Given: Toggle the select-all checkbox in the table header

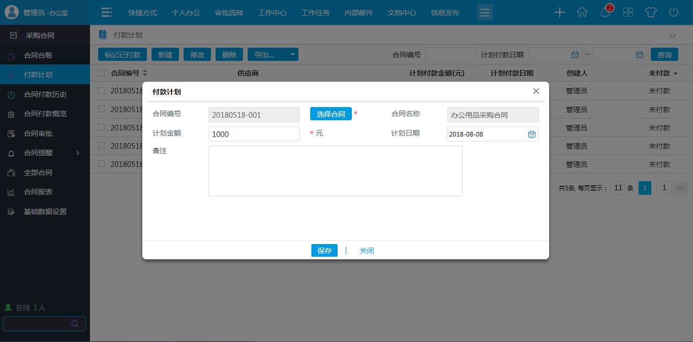Looking at the screenshot, I should pyautogui.click(x=101, y=73).
